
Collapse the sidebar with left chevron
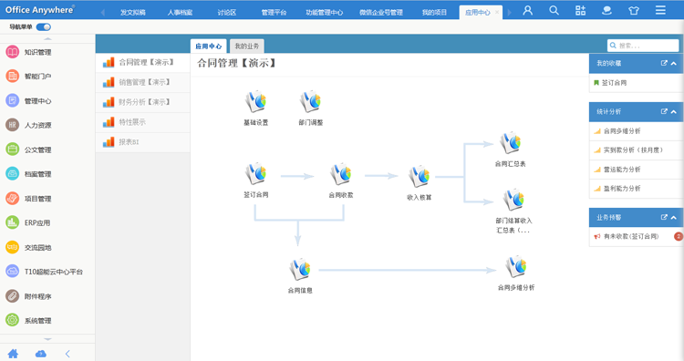tap(67, 354)
